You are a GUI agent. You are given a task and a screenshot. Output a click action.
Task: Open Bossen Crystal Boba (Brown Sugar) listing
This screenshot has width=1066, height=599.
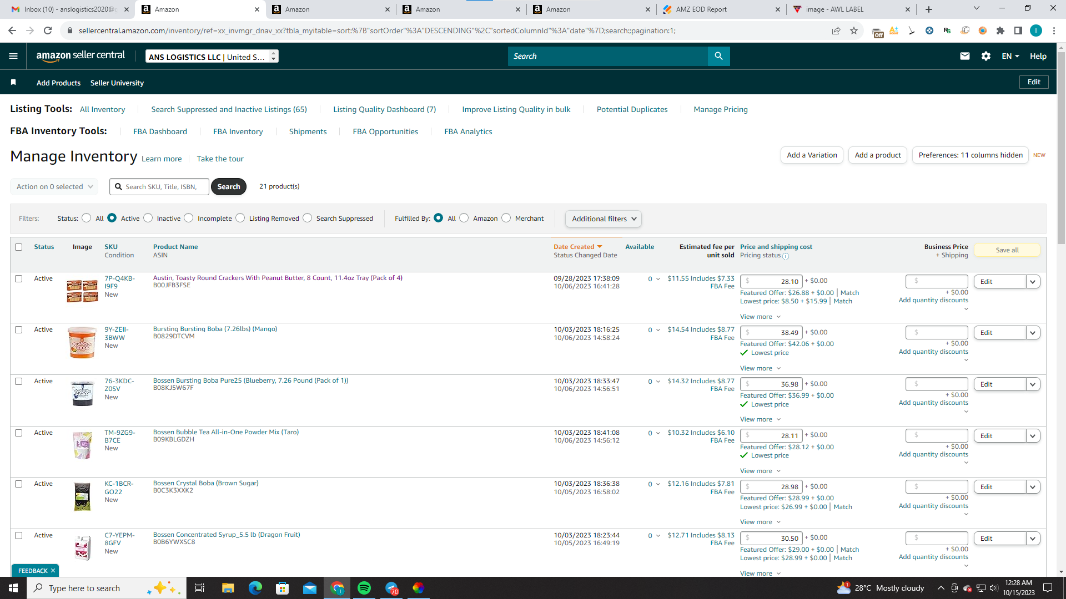click(x=206, y=483)
